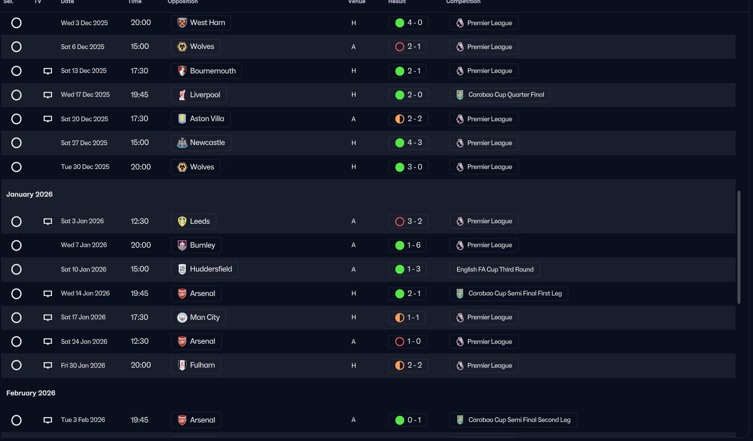Select the Aston Villa match radio button
753x441 pixels.
[17, 119]
